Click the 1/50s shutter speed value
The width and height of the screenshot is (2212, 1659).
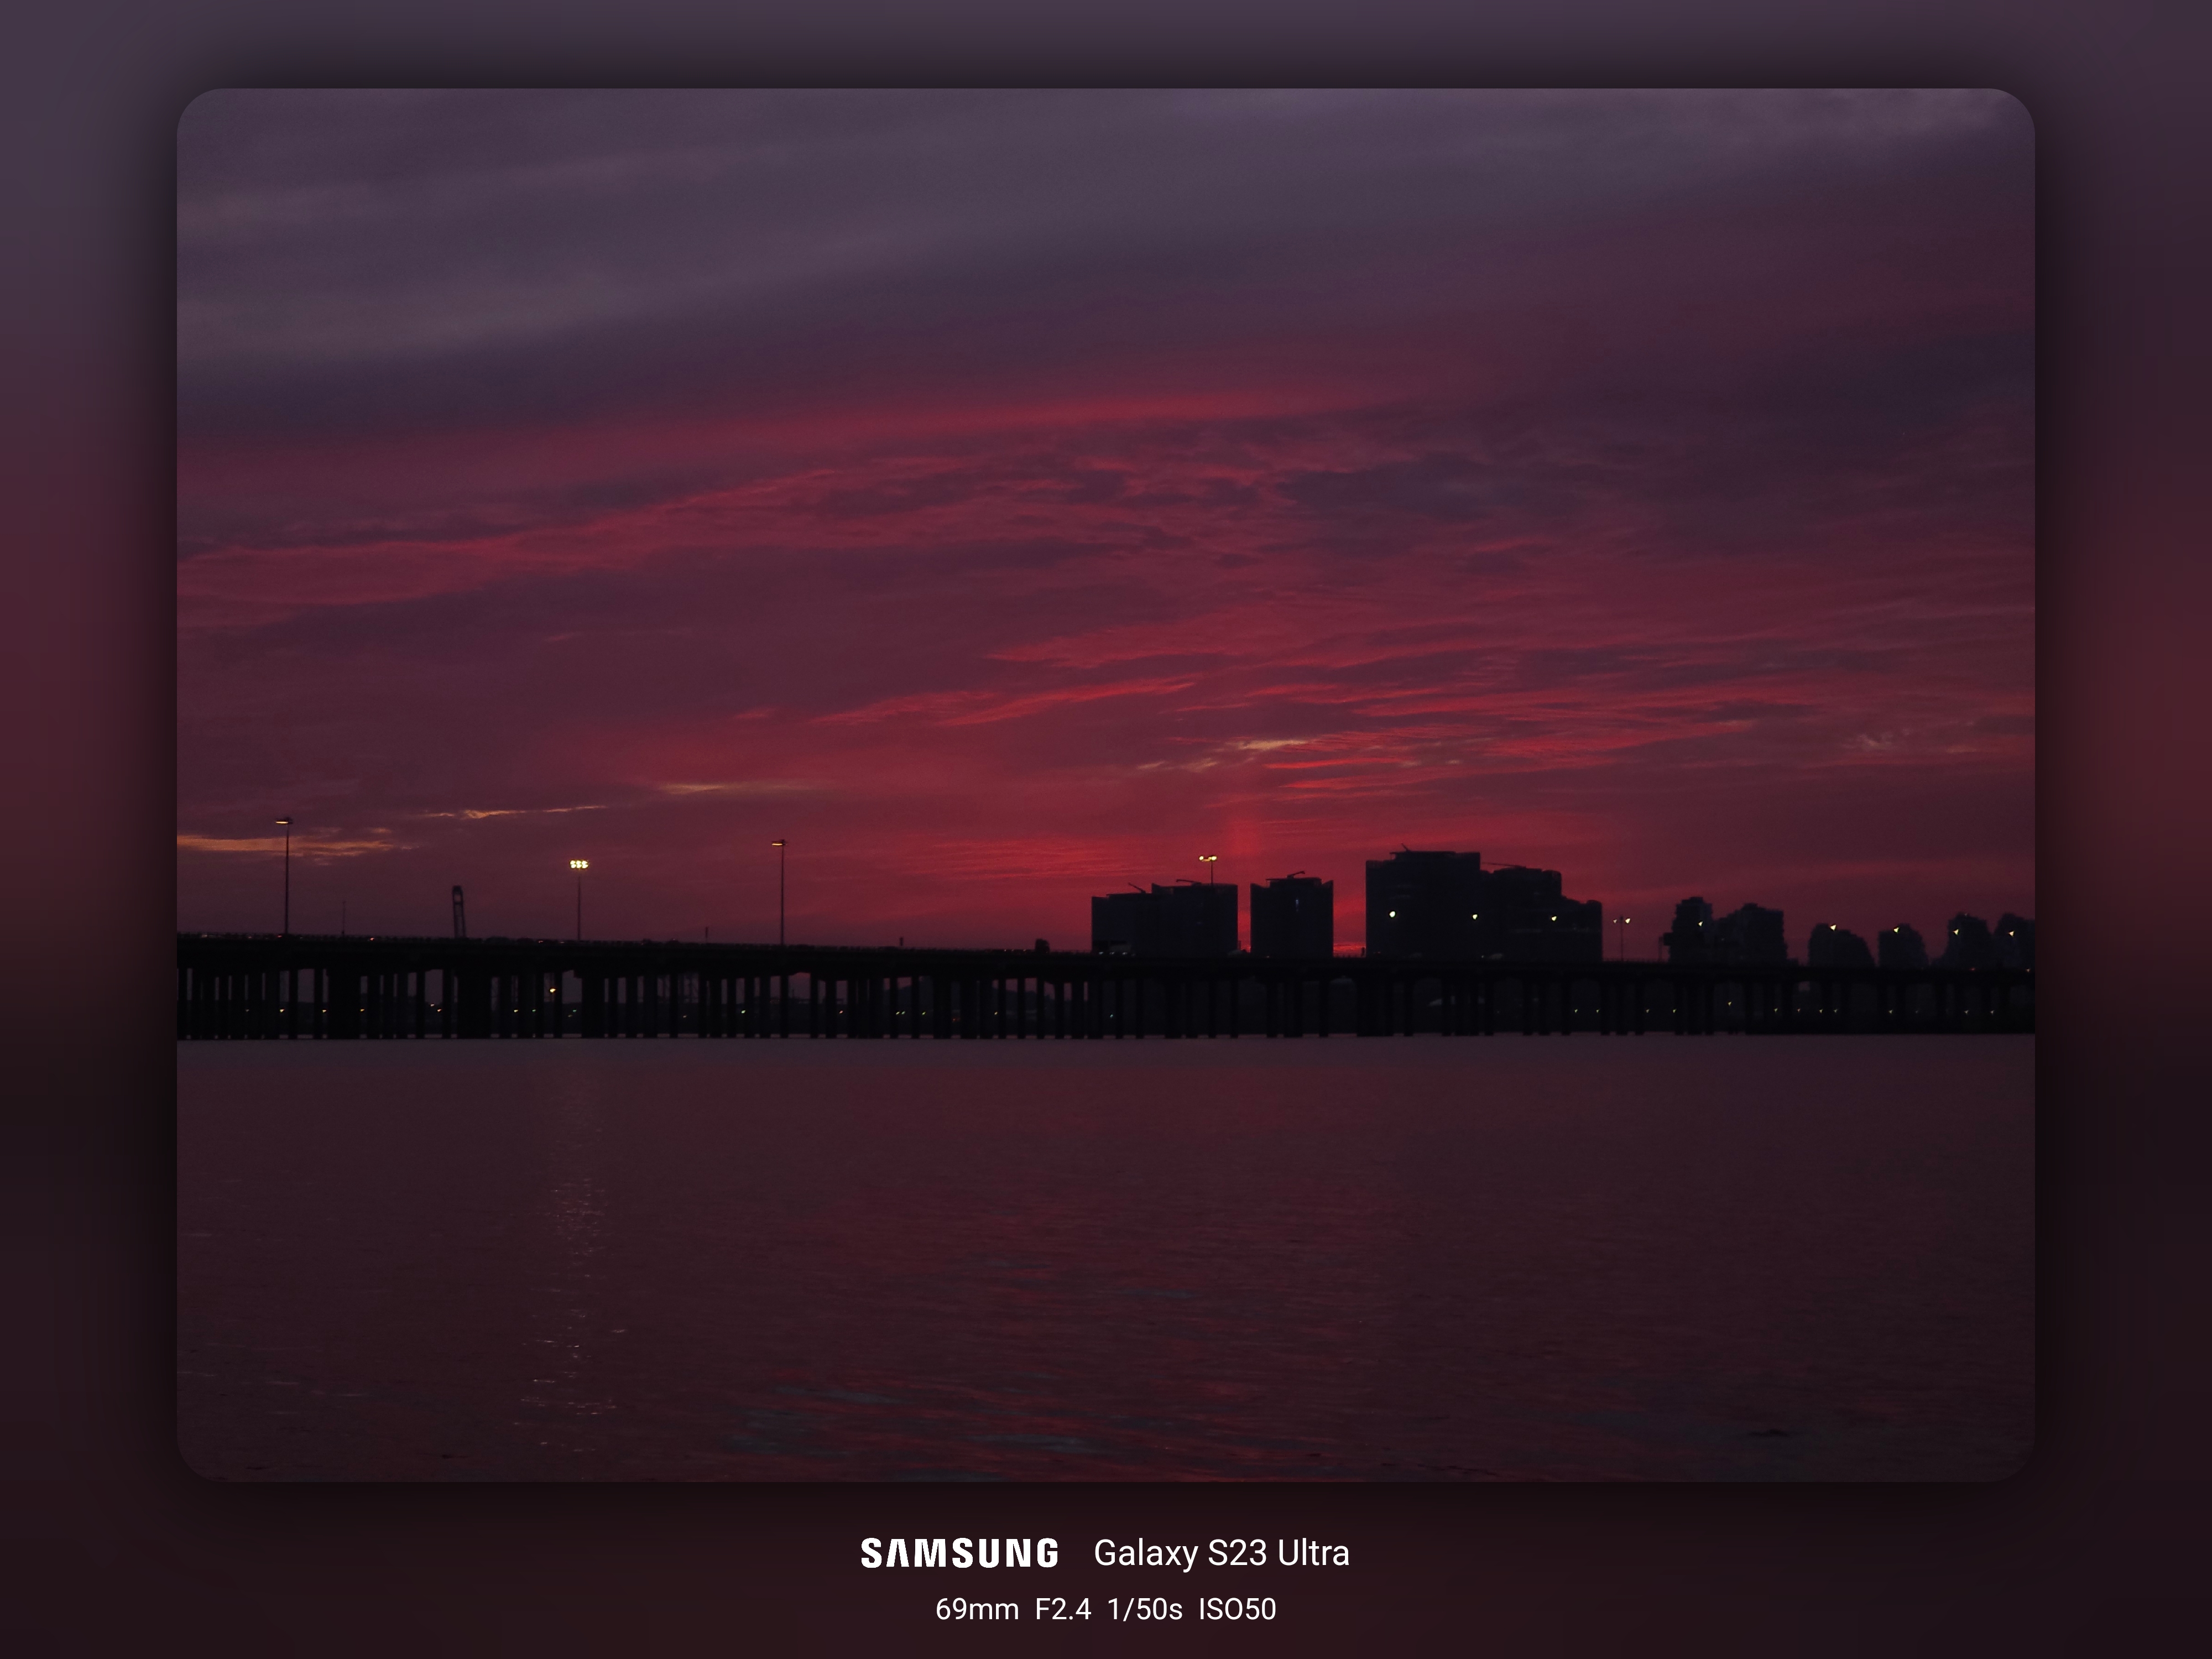pyautogui.click(x=1145, y=1609)
